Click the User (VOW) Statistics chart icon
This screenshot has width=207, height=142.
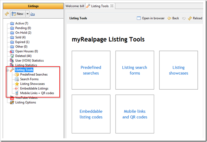coord(12,60)
